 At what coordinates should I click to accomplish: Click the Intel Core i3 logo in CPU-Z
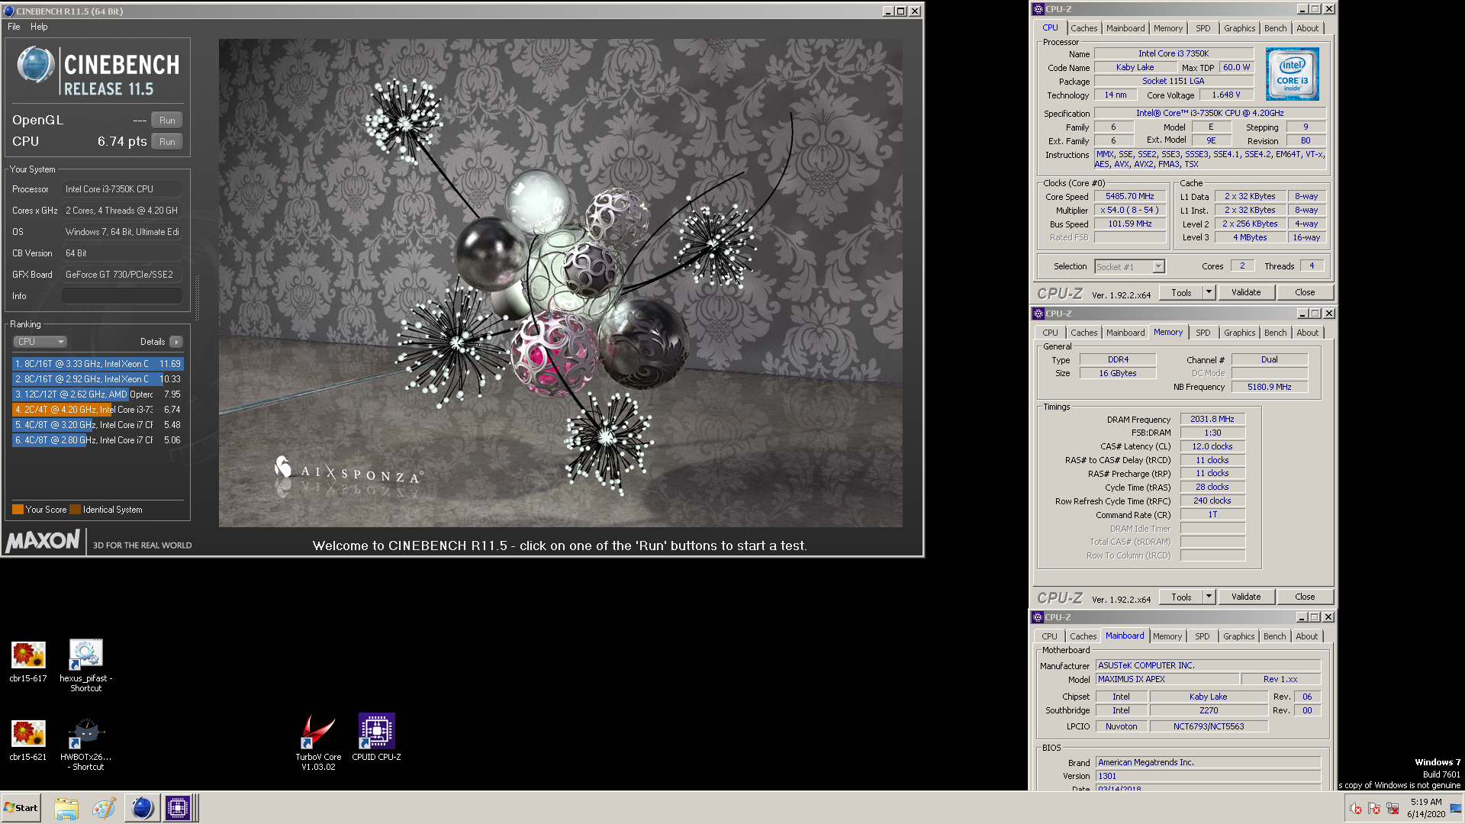point(1292,74)
